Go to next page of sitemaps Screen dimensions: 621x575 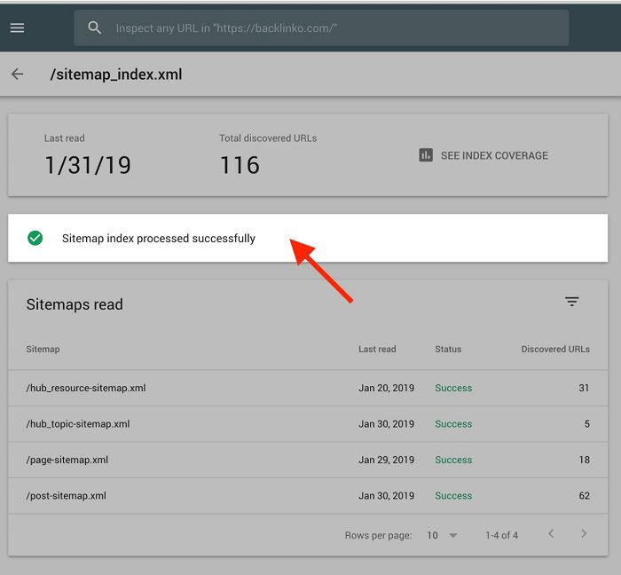coord(584,534)
